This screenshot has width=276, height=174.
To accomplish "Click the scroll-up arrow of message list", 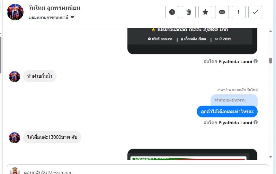I will tap(270, 31).
